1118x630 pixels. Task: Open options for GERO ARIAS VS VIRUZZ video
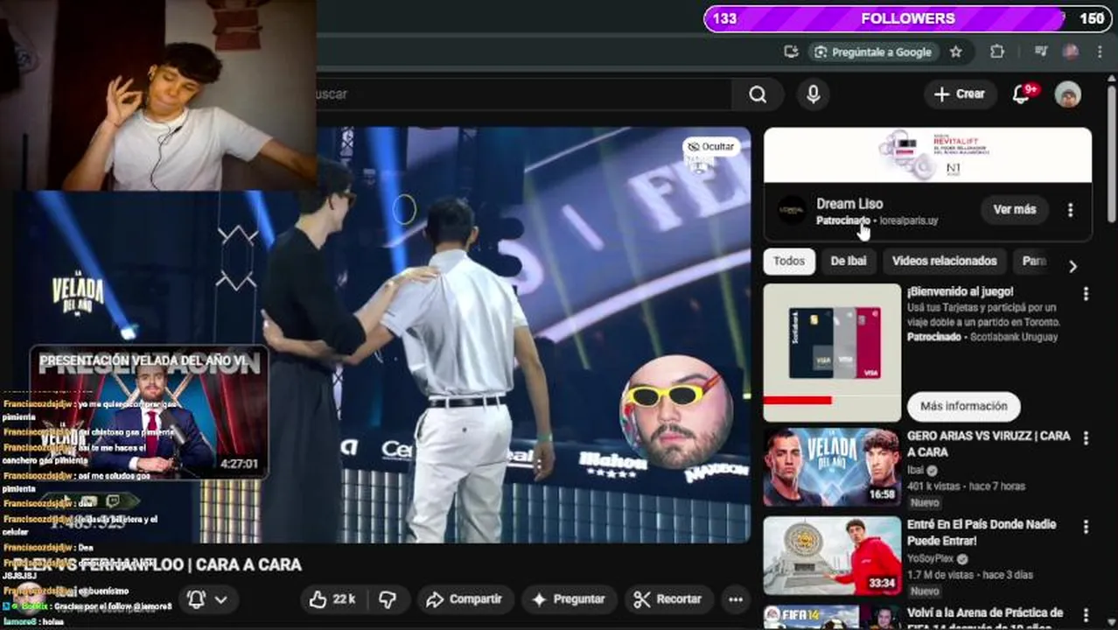tap(1086, 438)
